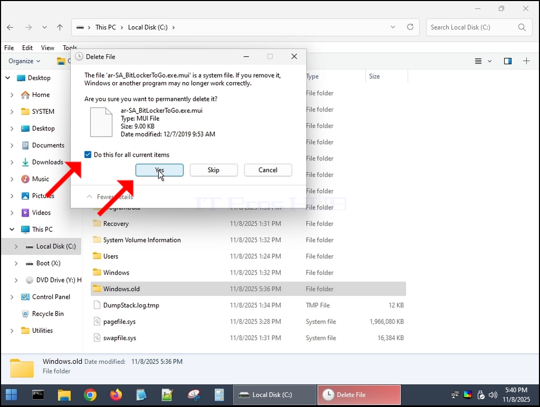This screenshot has width=540, height=407.
Task: Click the network icon in system tray
Action: 454,395
